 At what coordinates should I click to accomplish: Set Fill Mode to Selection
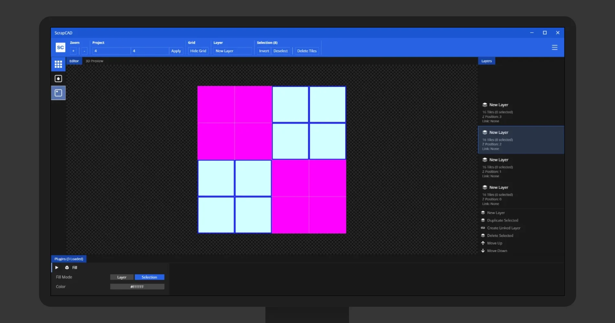click(x=149, y=277)
